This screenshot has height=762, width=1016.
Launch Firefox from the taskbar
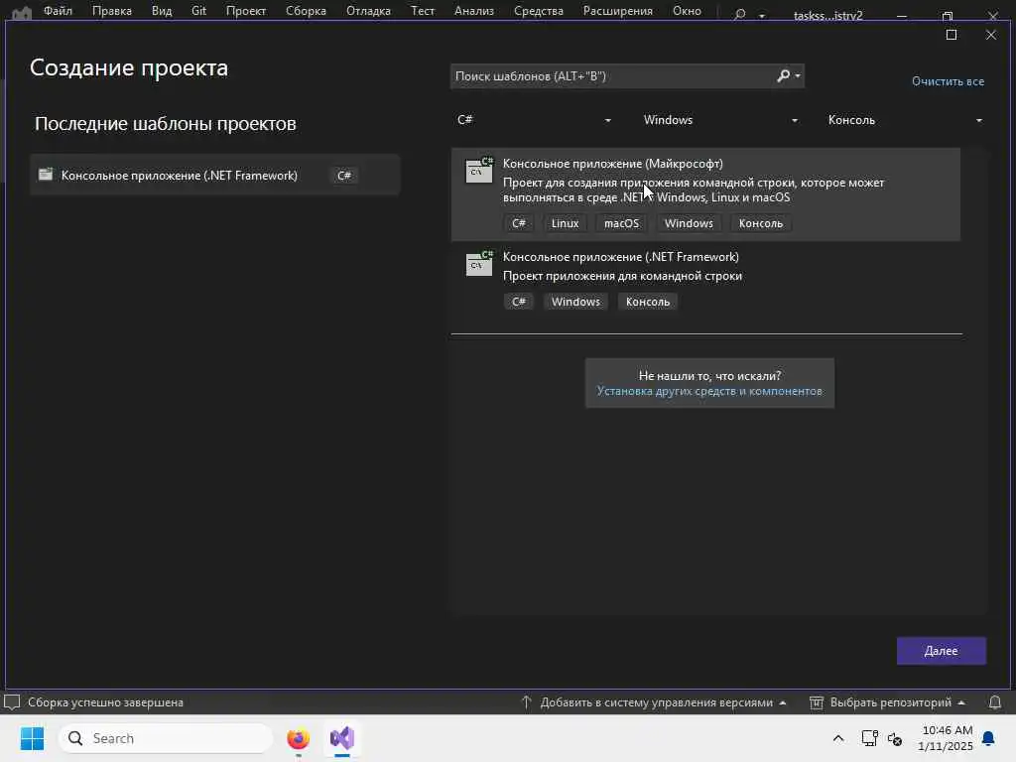coord(298,738)
